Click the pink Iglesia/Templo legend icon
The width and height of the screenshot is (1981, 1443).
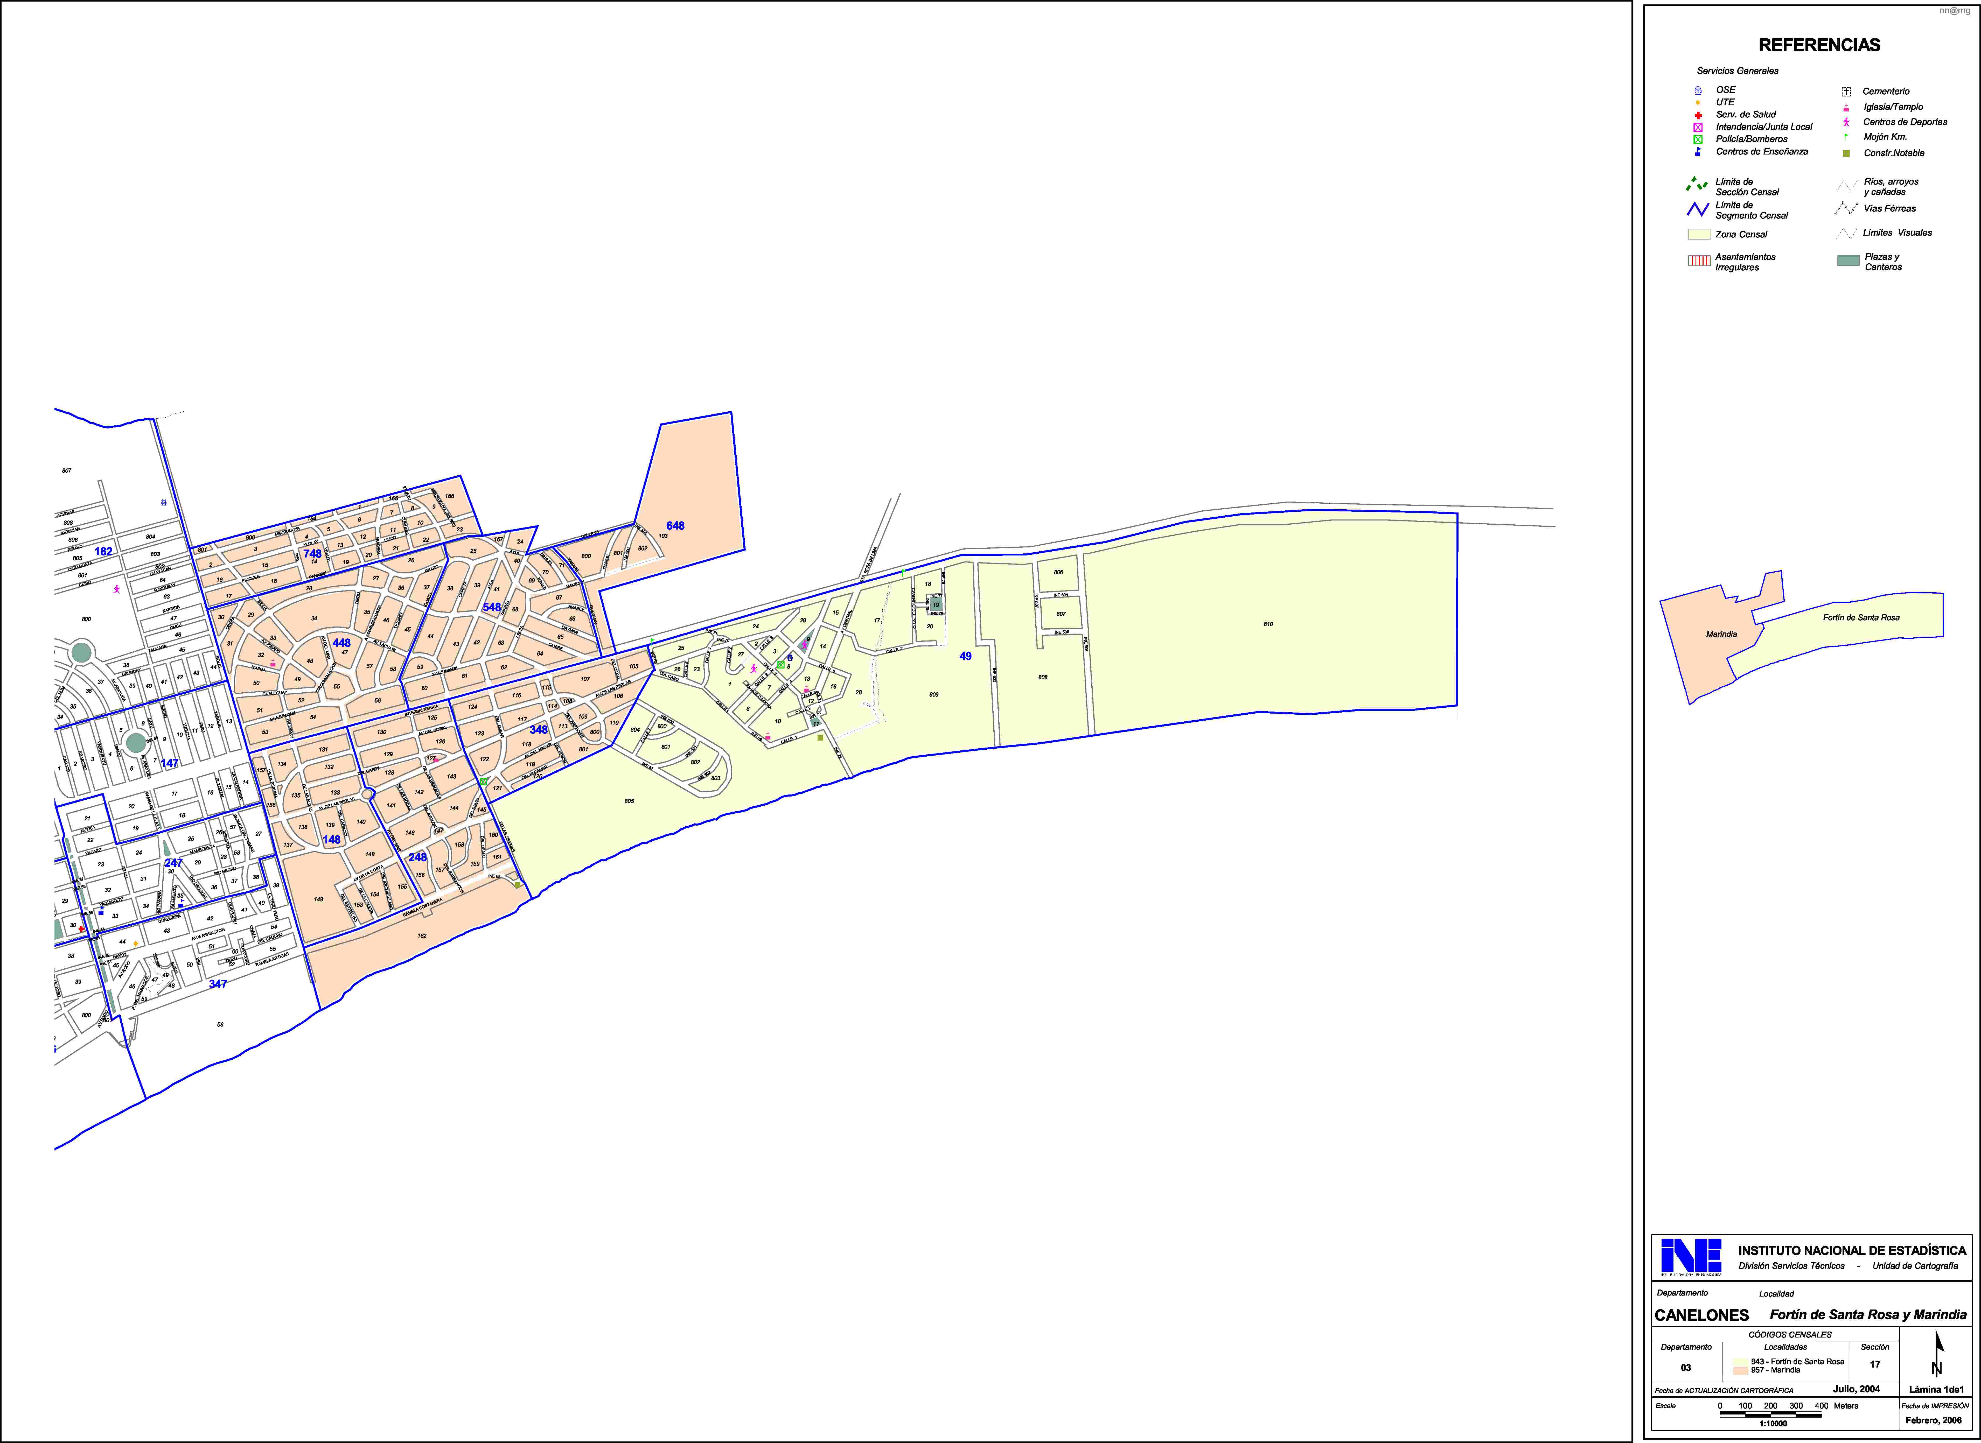[x=1846, y=107]
